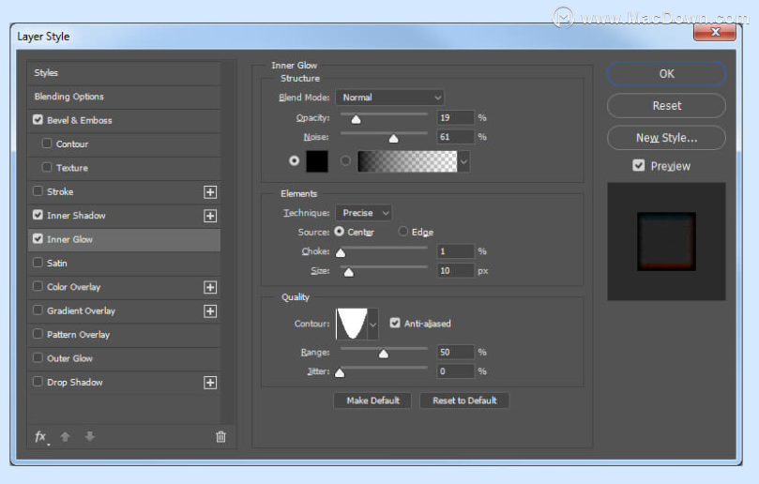Uncheck Inner Shadow effect
This screenshot has height=484, width=759.
[38, 215]
